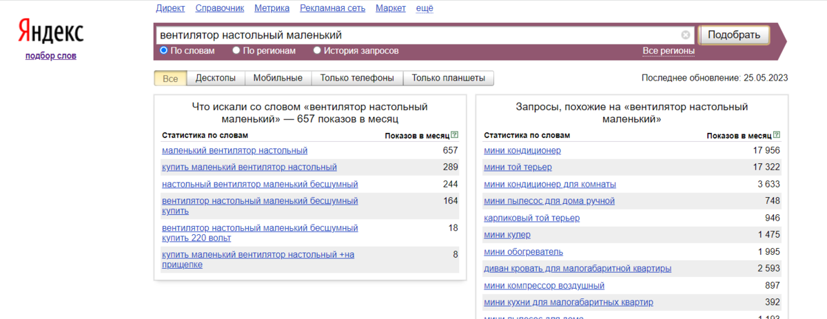Open query ending with +на прищепке
The width and height of the screenshot is (827, 319).
click(258, 259)
